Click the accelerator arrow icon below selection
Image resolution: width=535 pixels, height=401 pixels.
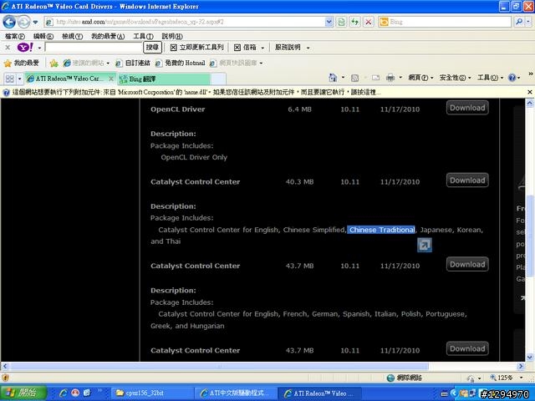(x=425, y=245)
